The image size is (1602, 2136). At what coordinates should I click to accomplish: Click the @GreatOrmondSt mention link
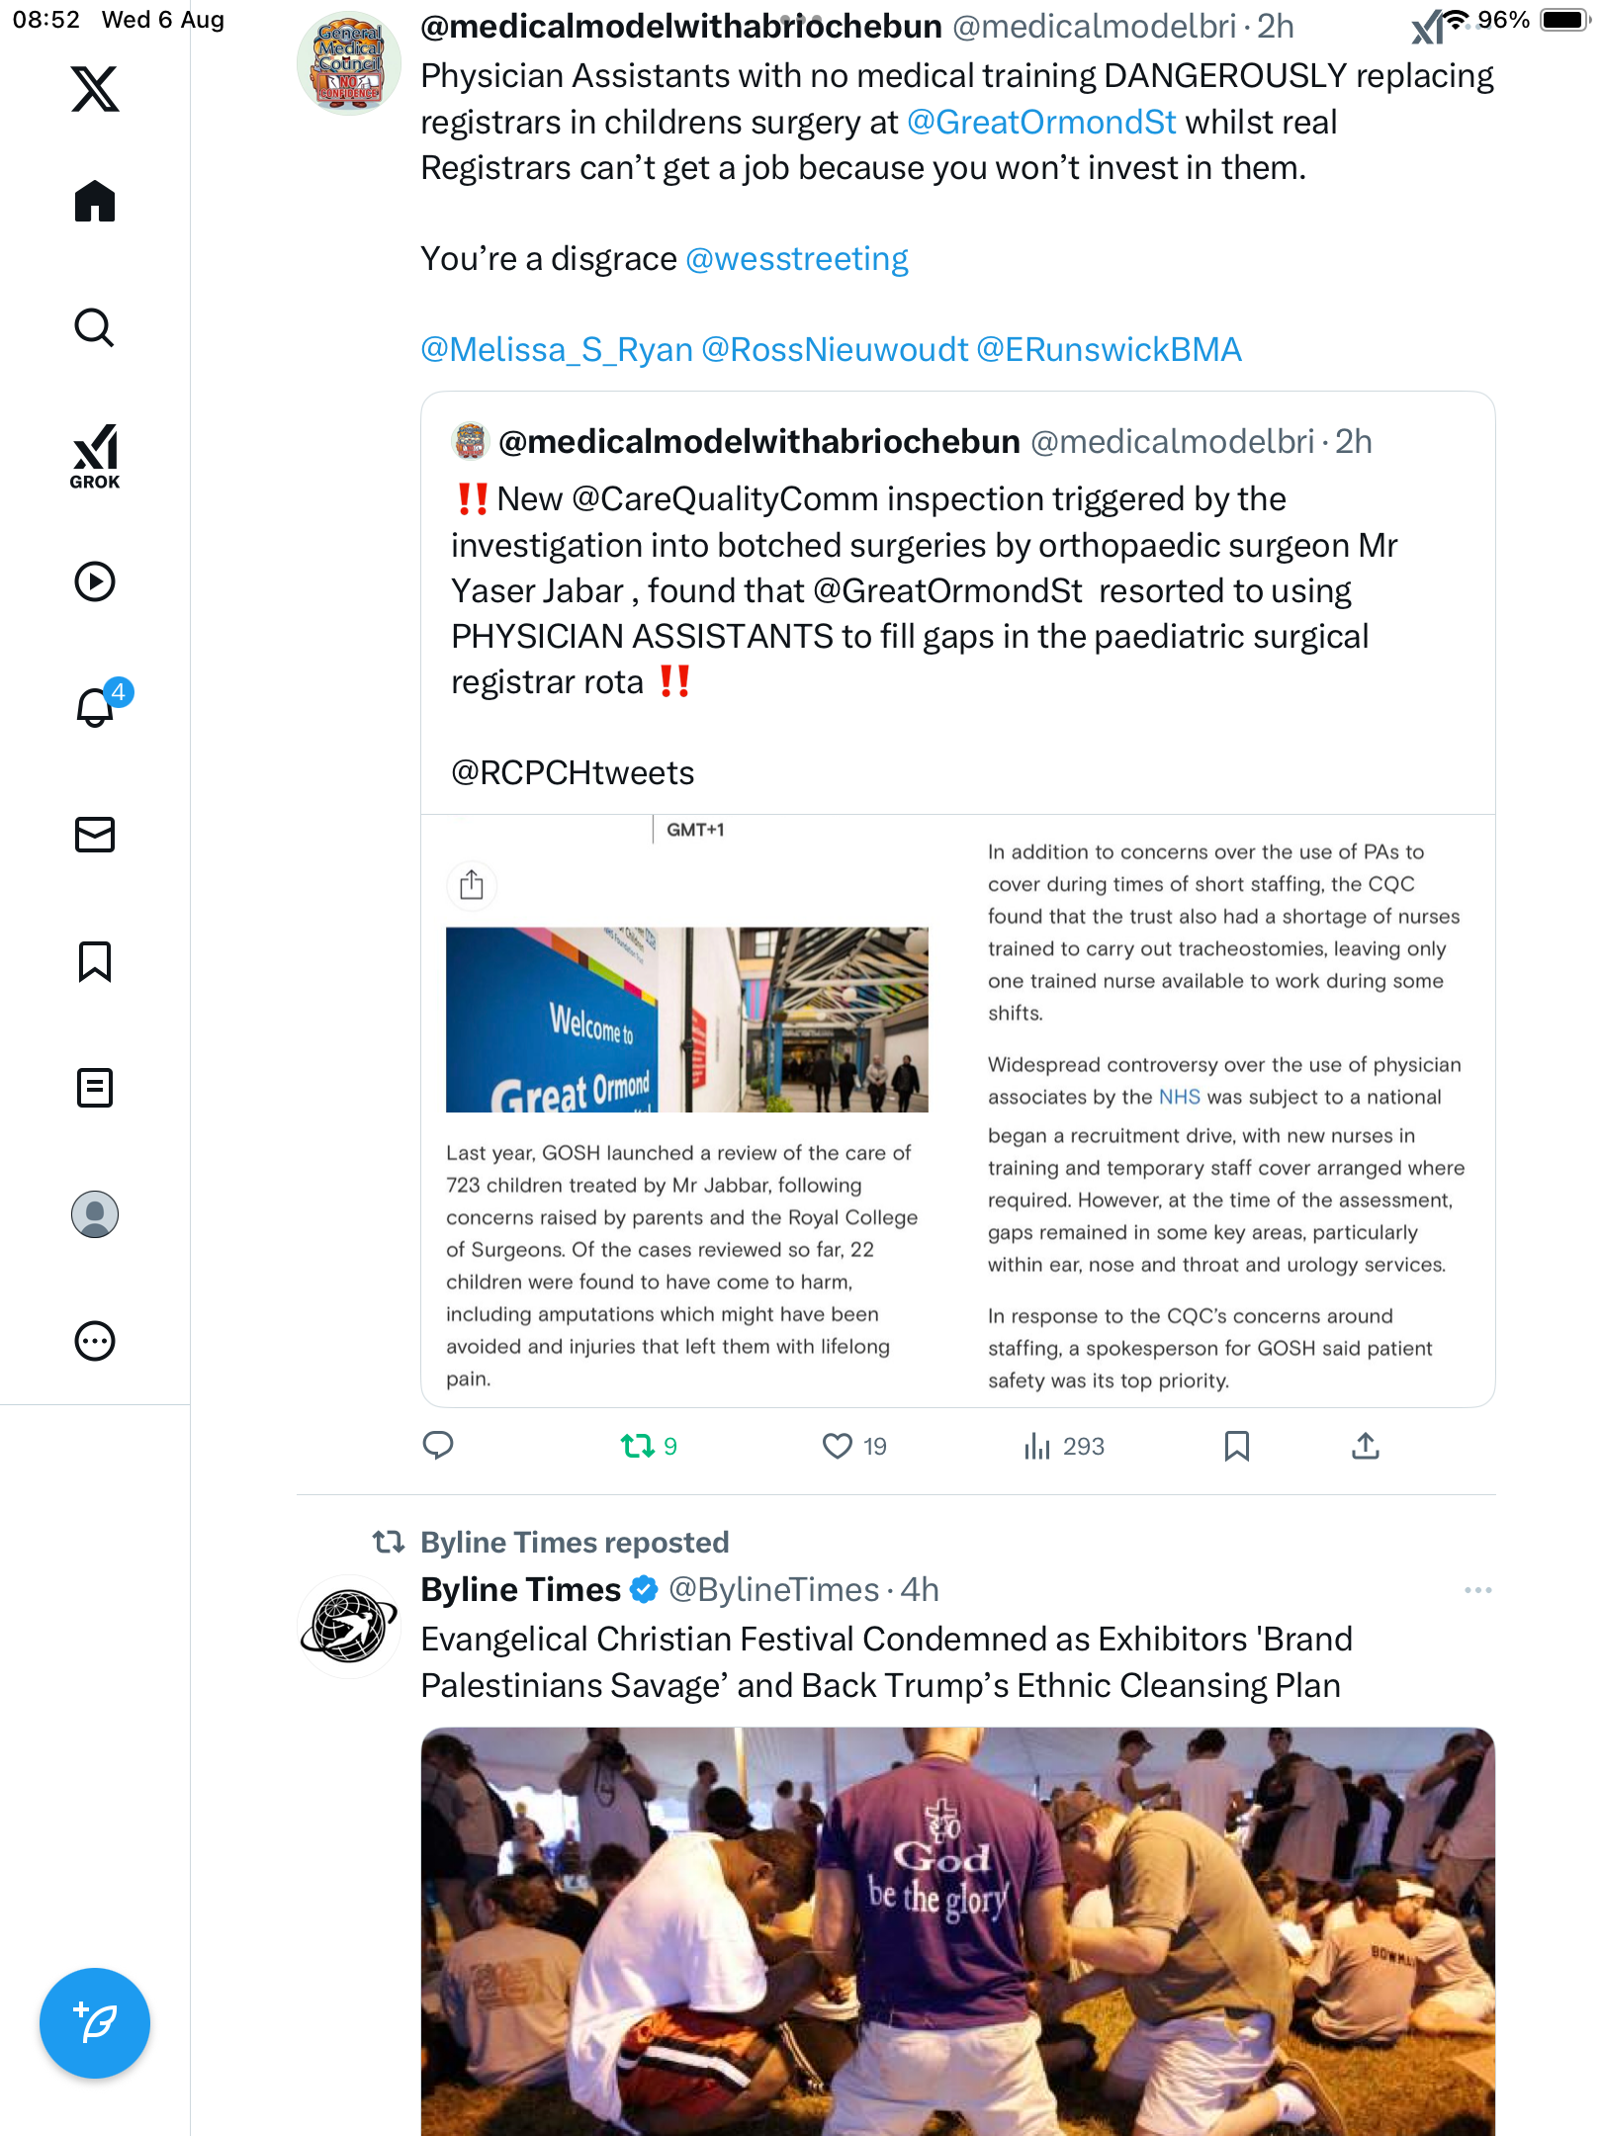click(1041, 122)
